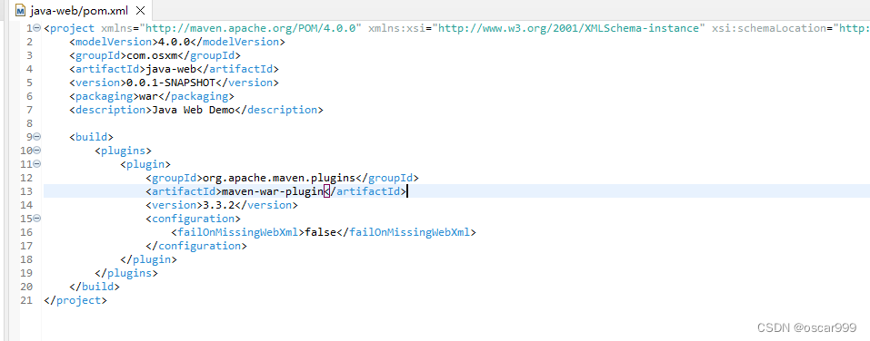Click the closing configuration tag on line 17
This screenshot has height=341, width=870.
tap(196, 246)
